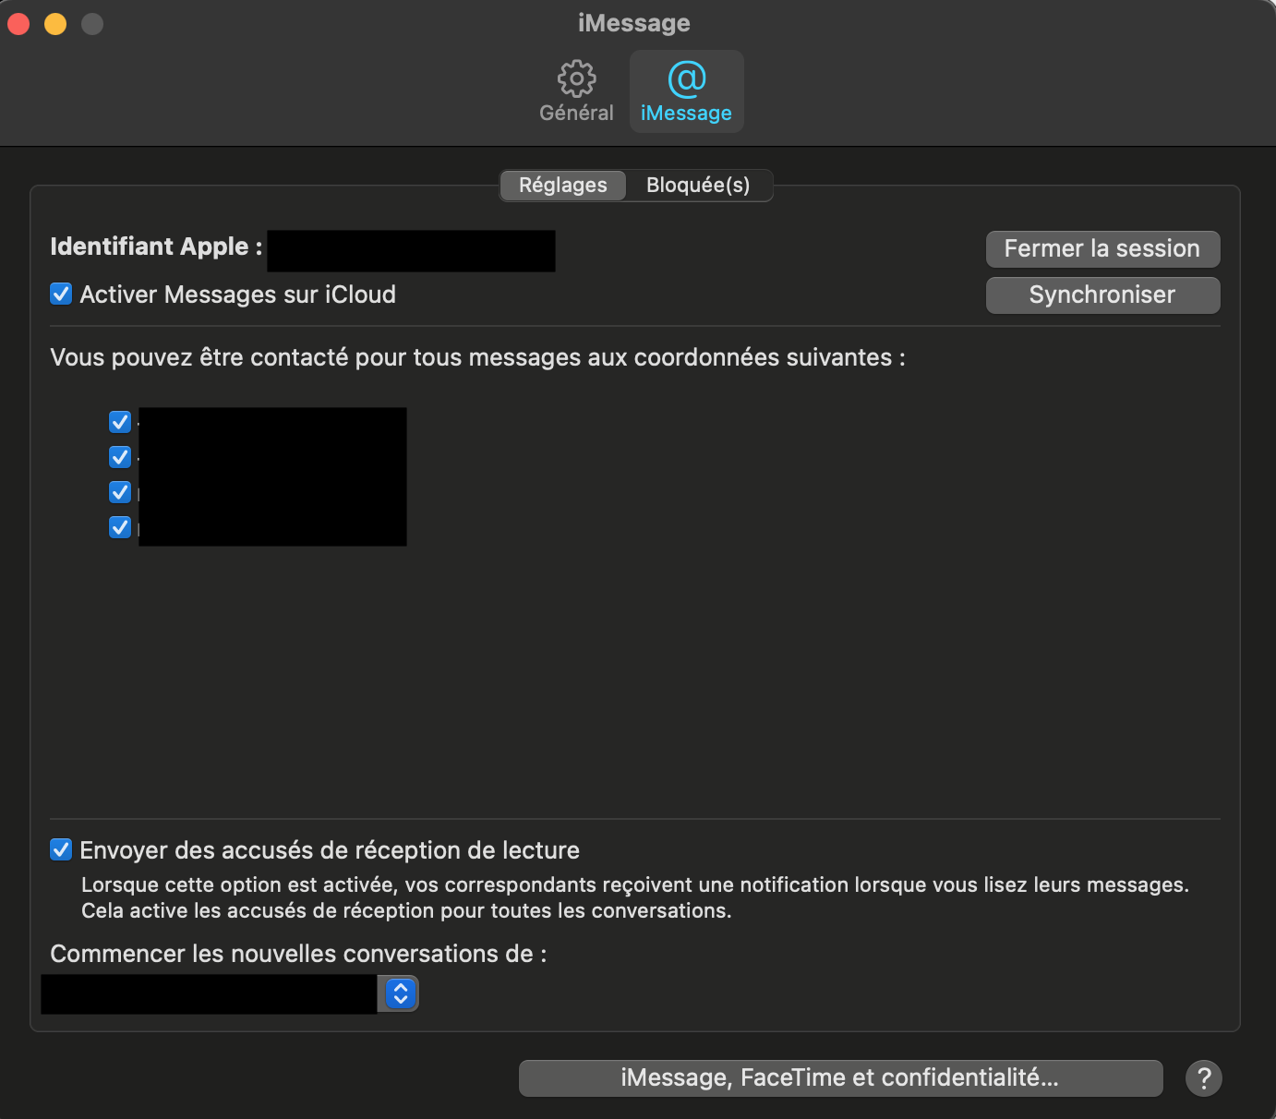Click the "Lorsque cette option est activée" description
1276x1119 pixels.
point(635,897)
